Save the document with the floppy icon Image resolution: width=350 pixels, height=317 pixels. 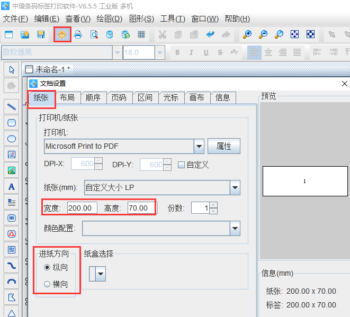pyautogui.click(x=41, y=34)
